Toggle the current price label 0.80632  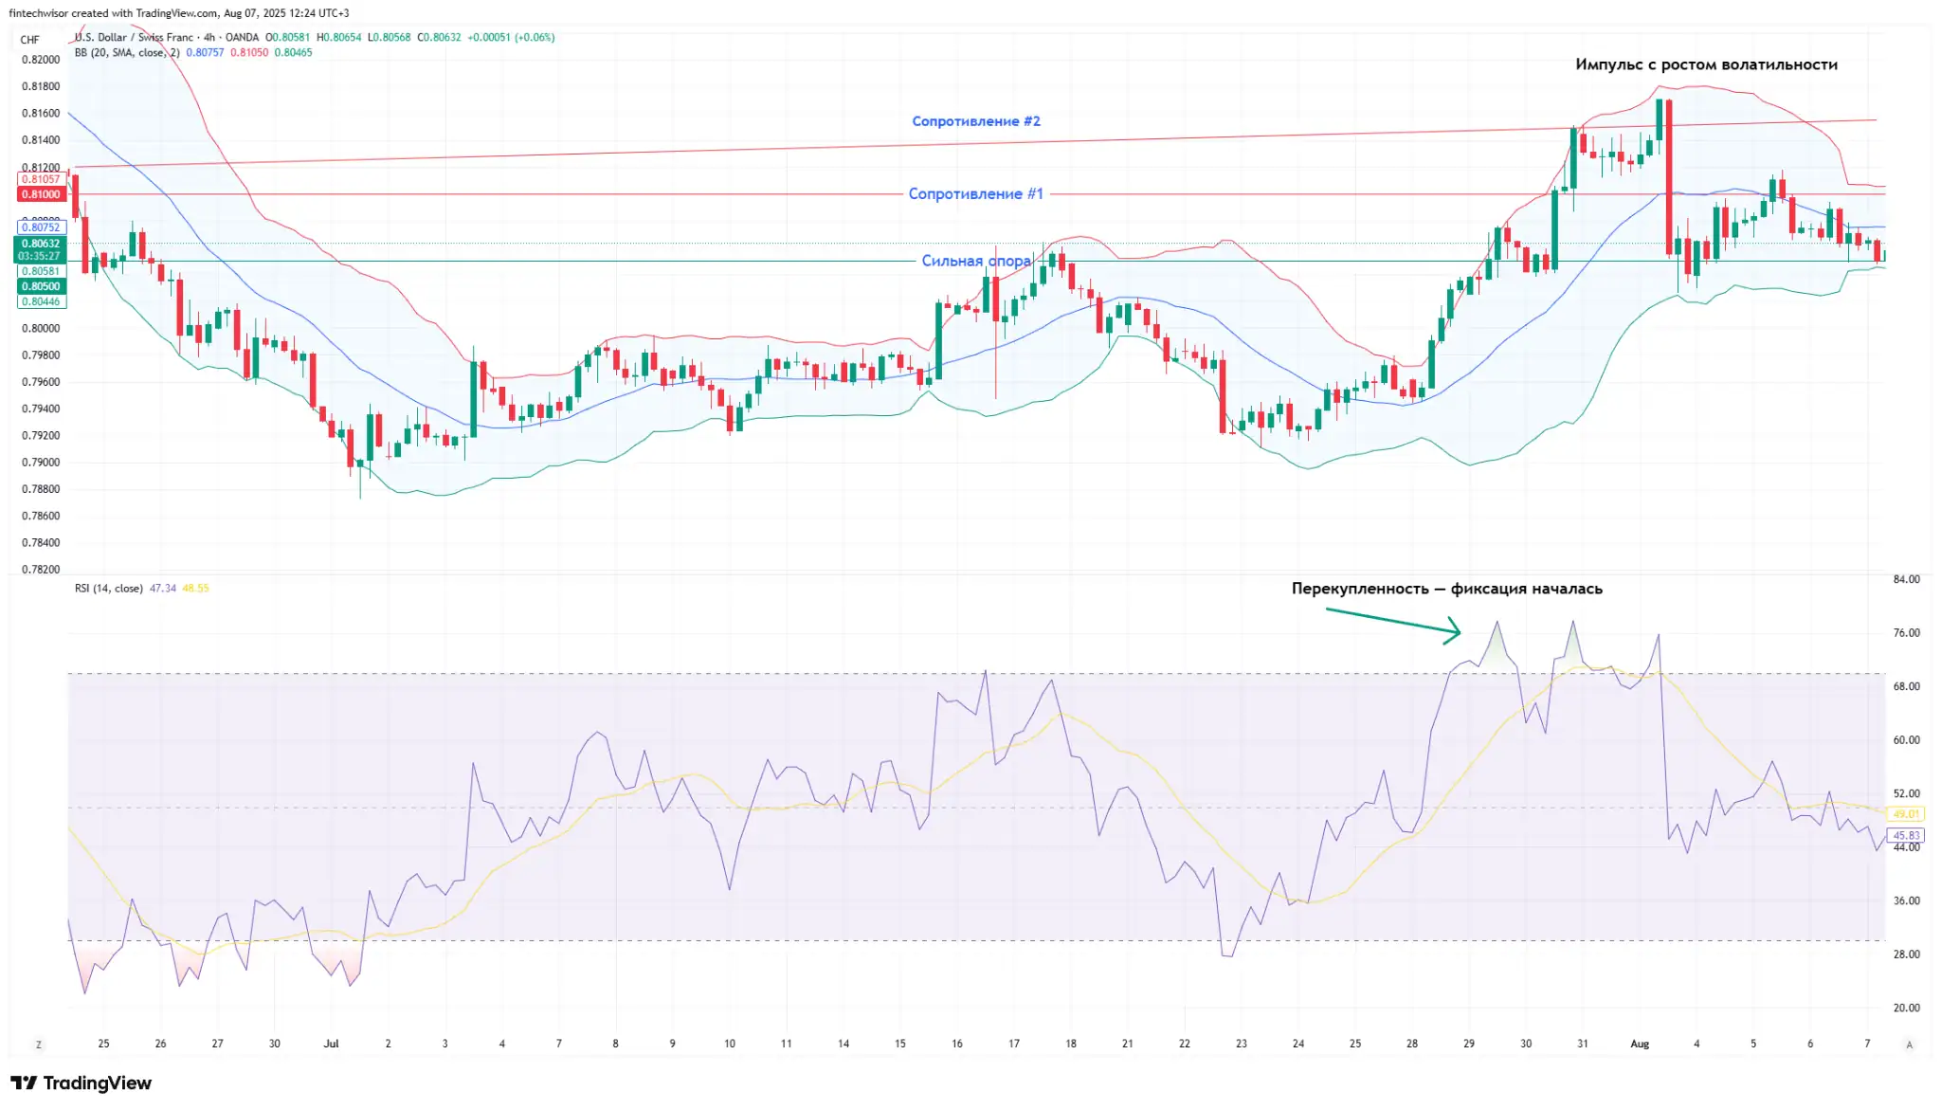tap(42, 245)
